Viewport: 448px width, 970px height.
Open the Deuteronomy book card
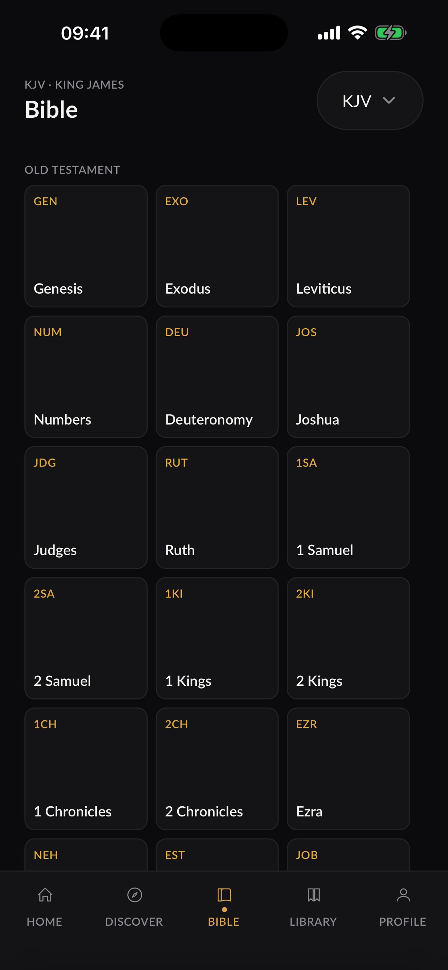pos(217,376)
